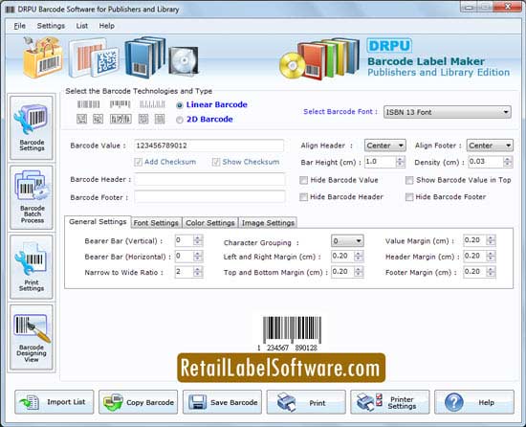Select the wide 2D barcode sample icon
Screen dimensions: 526x427
coord(121,119)
